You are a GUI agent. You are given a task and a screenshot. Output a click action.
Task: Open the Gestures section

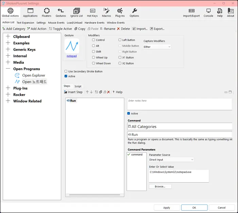61,13
